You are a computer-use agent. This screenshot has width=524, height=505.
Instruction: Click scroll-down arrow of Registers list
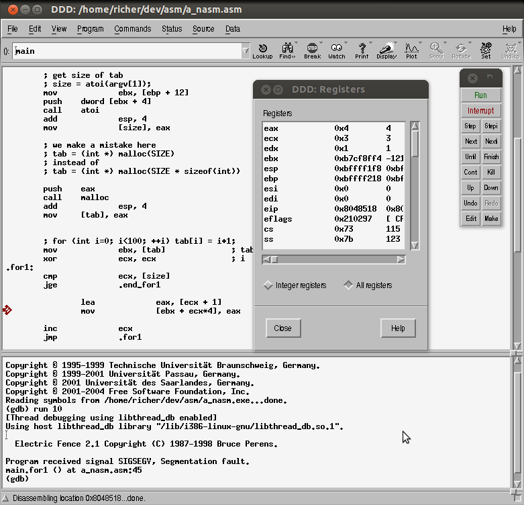pos(415,246)
